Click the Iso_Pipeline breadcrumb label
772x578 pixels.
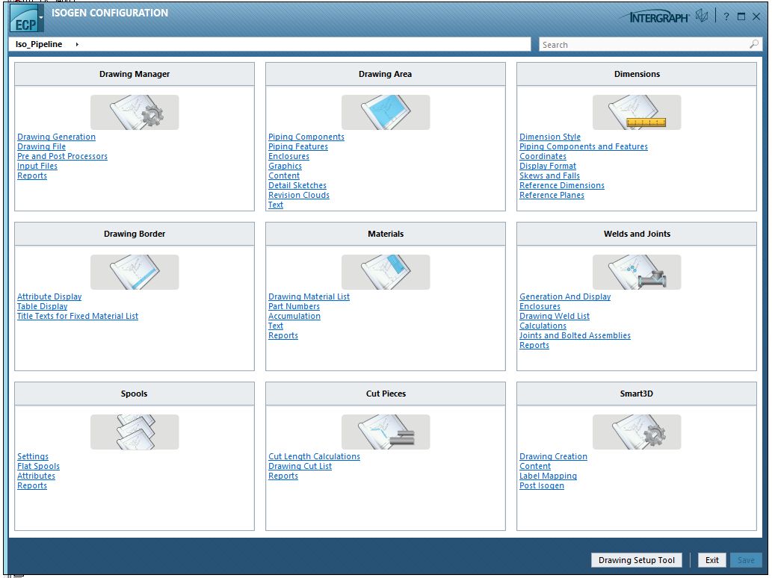[39, 44]
